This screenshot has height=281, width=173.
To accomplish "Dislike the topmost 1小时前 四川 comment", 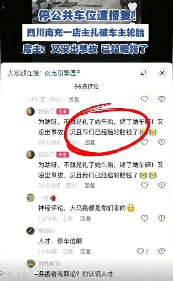I will [162, 99].
